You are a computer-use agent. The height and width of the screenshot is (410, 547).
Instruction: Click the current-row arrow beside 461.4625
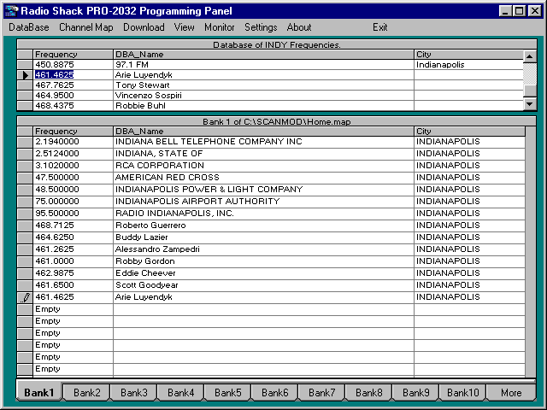pyautogui.click(x=25, y=75)
